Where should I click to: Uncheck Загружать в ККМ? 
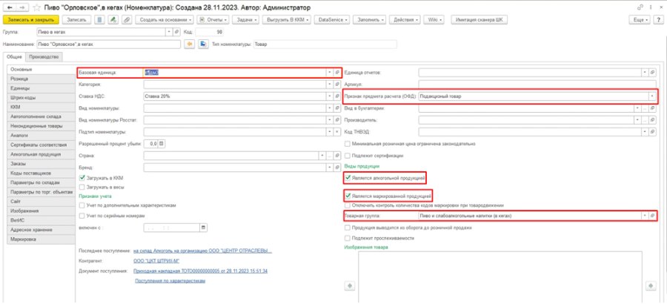(82, 177)
